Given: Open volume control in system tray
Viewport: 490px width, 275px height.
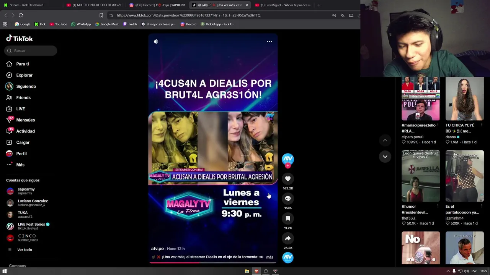Looking at the screenshot, I should (466, 271).
